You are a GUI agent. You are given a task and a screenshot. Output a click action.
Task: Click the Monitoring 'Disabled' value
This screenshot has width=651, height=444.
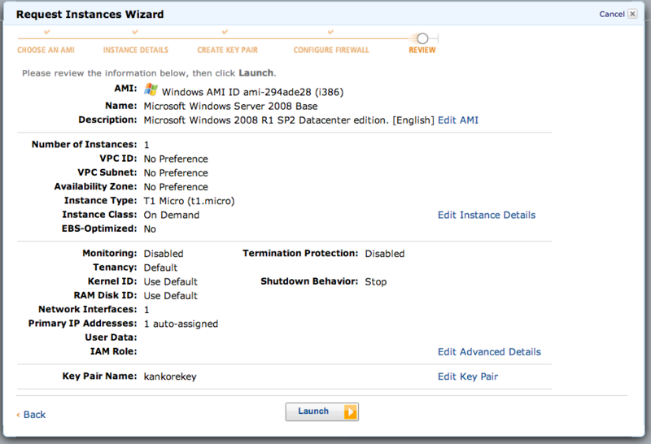click(x=164, y=254)
